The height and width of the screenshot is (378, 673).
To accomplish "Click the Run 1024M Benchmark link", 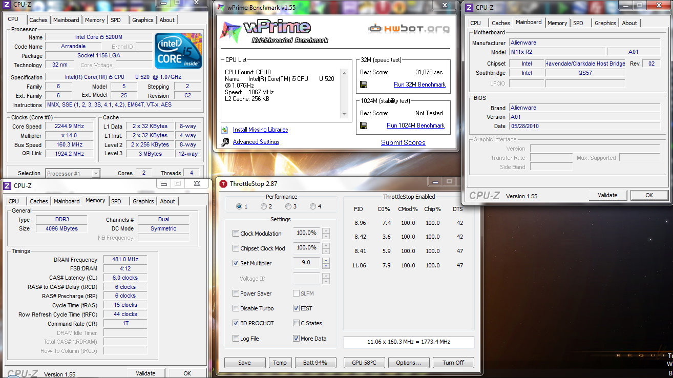I will pyautogui.click(x=415, y=125).
